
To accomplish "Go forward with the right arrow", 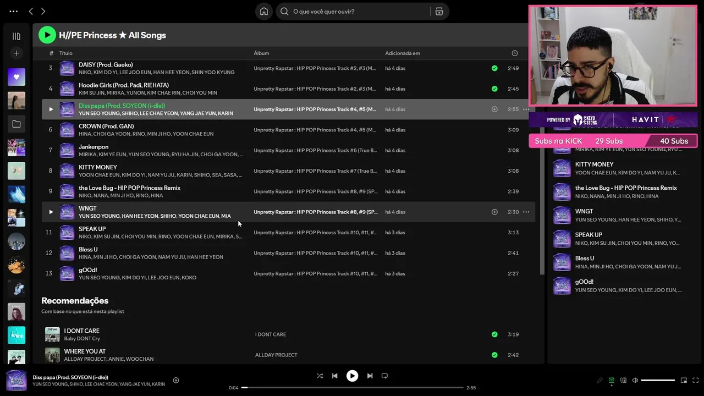I will [x=43, y=11].
